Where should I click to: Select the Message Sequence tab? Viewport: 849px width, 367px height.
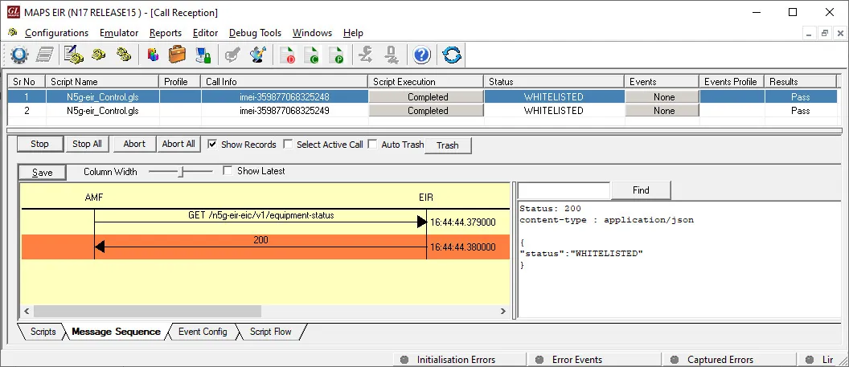pos(116,332)
